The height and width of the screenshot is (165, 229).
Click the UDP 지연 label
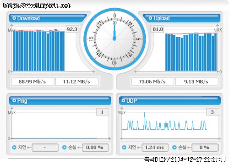132,147
